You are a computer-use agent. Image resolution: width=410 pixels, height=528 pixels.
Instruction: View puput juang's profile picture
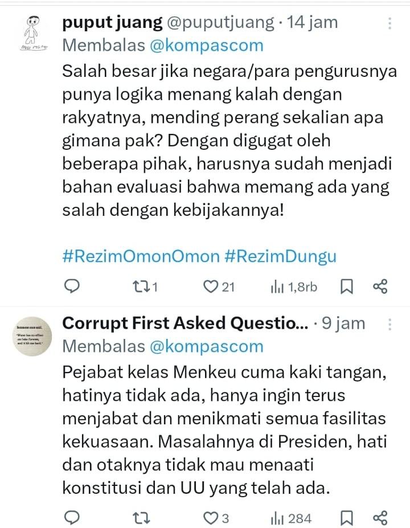click(31, 34)
